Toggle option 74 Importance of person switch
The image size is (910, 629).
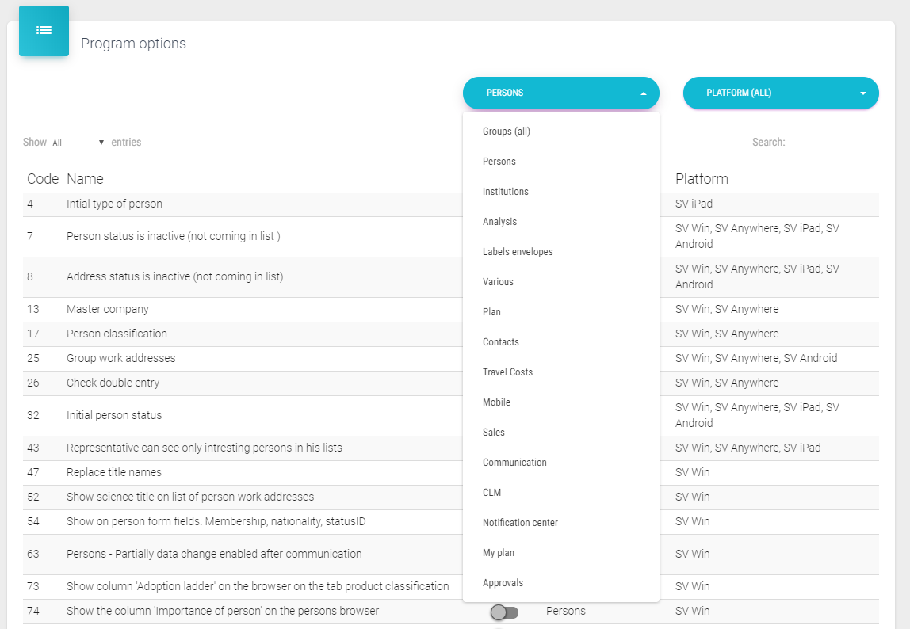coord(504,612)
